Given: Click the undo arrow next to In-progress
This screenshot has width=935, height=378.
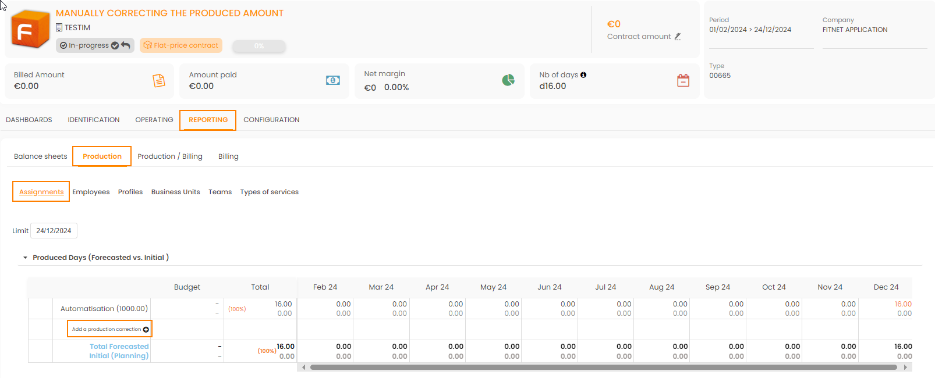Looking at the screenshot, I should click(126, 45).
